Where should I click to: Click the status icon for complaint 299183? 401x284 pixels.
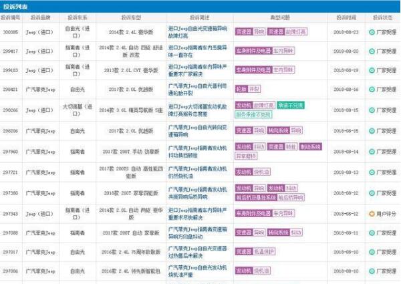[372, 70]
